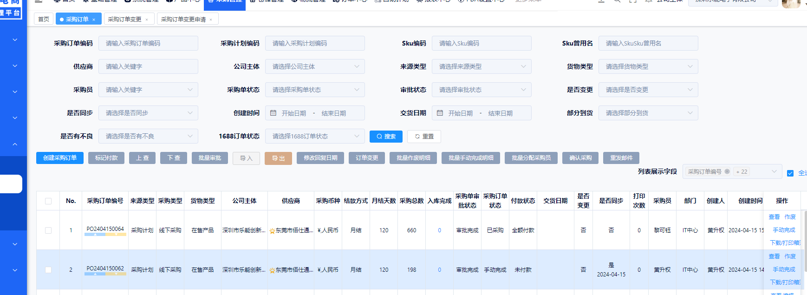This screenshot has height=295, width=807.
Task: Click the 导入 button
Action: click(x=246, y=158)
